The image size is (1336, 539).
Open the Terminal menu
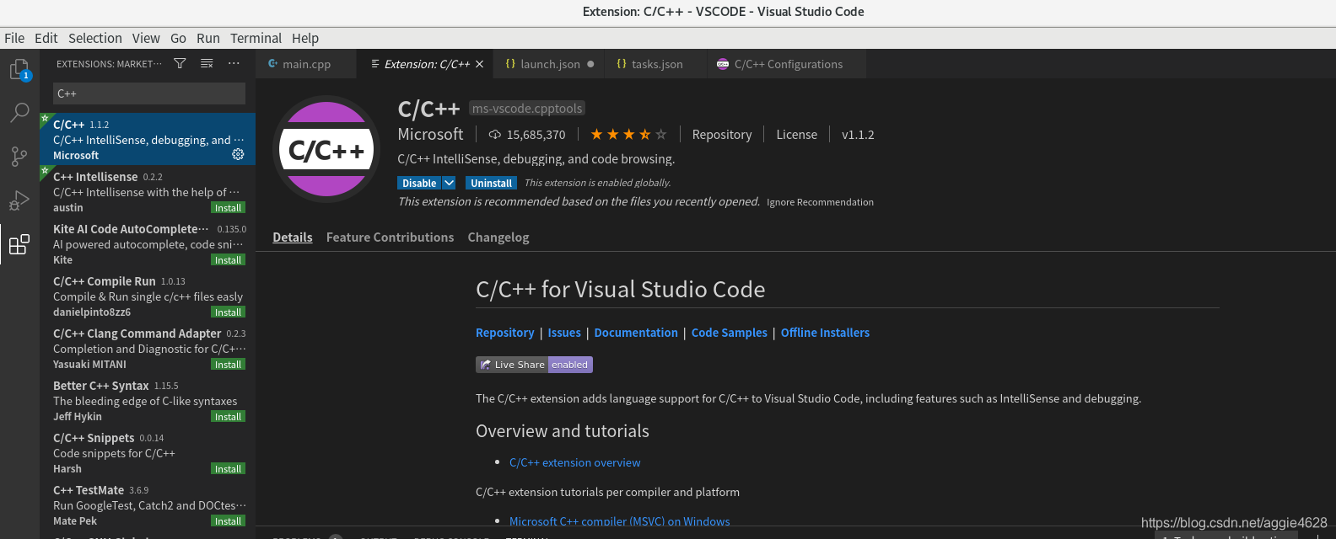(x=256, y=38)
